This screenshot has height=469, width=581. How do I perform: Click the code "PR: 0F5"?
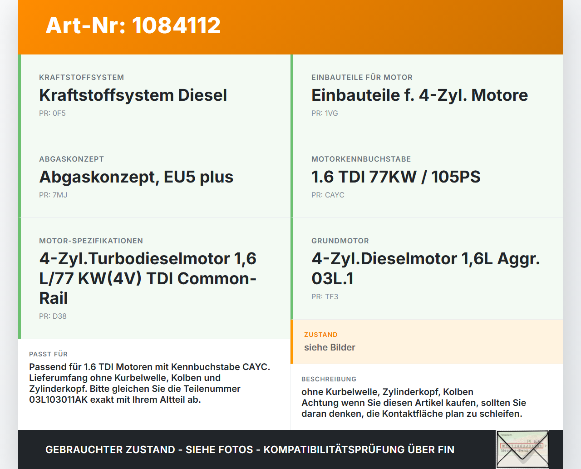52,113
